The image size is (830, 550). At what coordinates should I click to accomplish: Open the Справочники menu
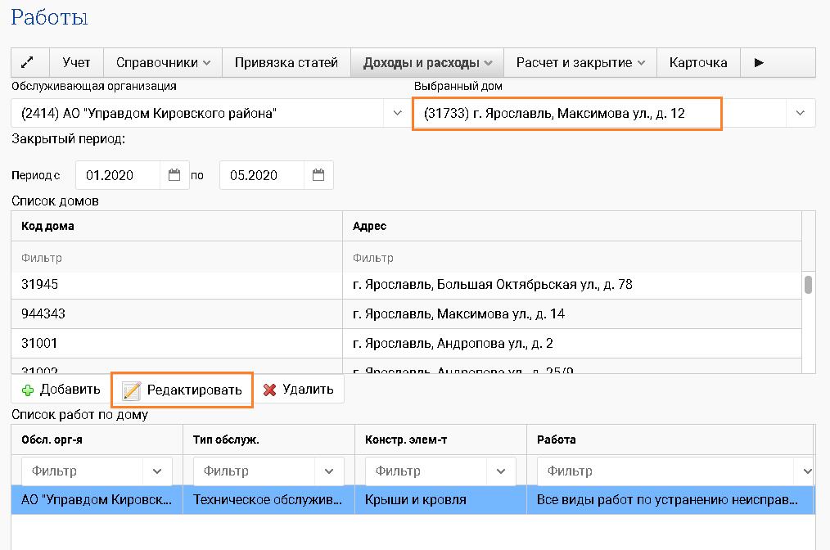[163, 62]
